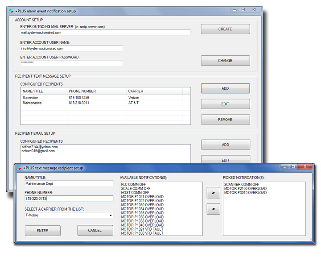This screenshot has height=257, width=321.
Task: Focus the account user name field
Action: click(x=71, y=48)
